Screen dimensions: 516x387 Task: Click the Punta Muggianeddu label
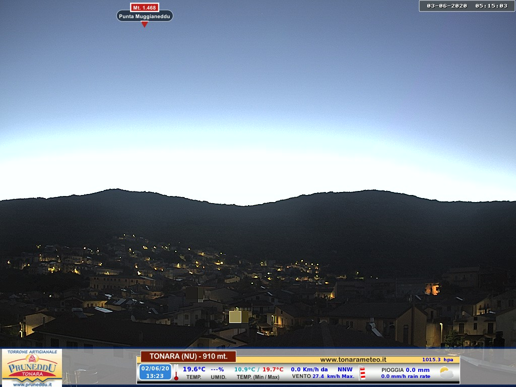coord(145,16)
